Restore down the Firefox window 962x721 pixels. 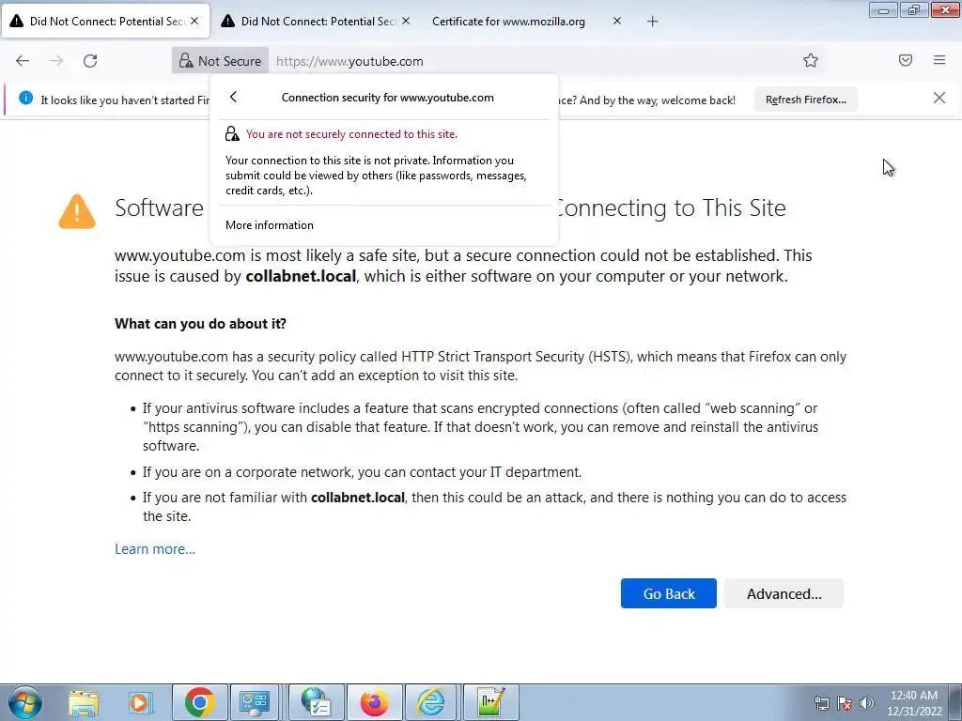pyautogui.click(x=914, y=9)
